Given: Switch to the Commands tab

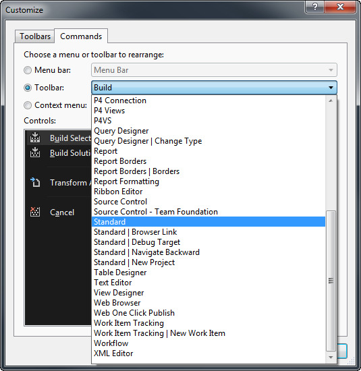Looking at the screenshot, I should click(x=81, y=36).
